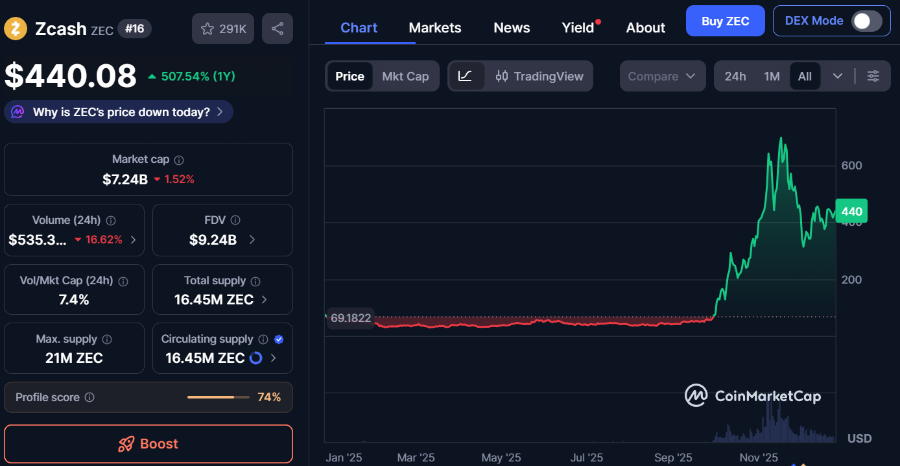Select the 24h time range
Image resolution: width=900 pixels, height=466 pixels.
735,76
